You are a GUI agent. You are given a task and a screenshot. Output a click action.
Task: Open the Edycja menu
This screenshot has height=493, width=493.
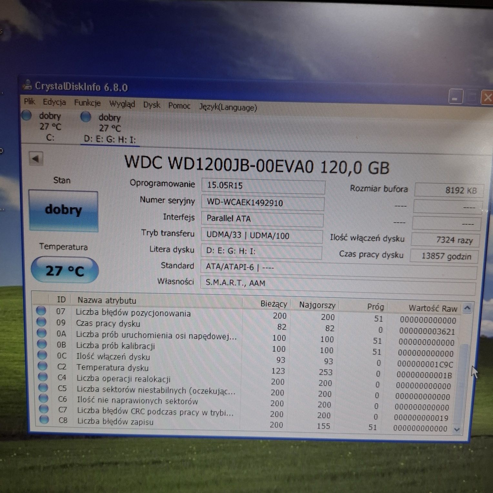pos(54,102)
